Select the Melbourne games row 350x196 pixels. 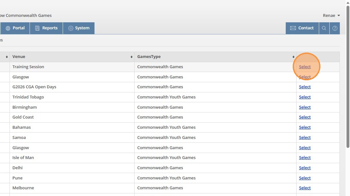point(304,188)
